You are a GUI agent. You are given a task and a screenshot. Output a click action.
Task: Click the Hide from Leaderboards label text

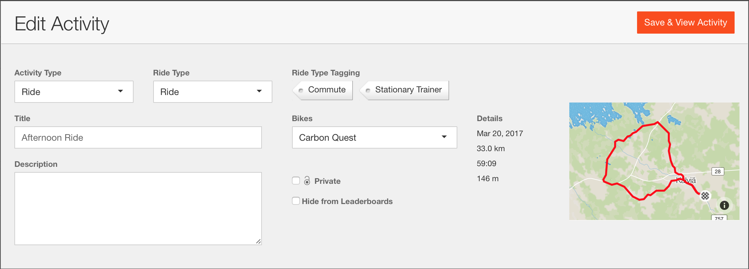click(347, 201)
